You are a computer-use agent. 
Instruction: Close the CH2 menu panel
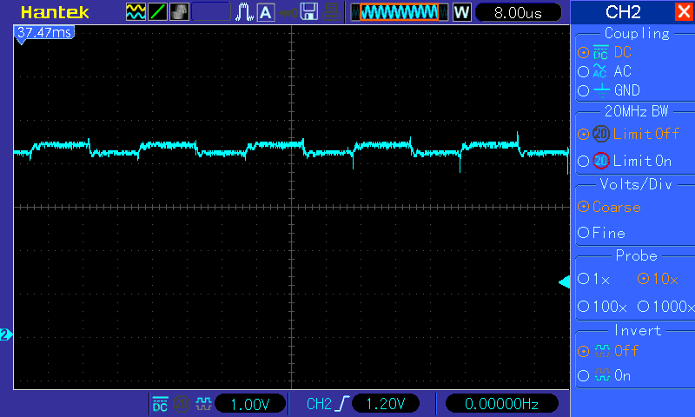pos(684,11)
